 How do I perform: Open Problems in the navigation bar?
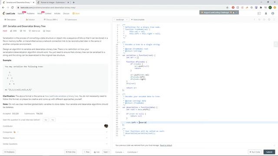[31, 13]
